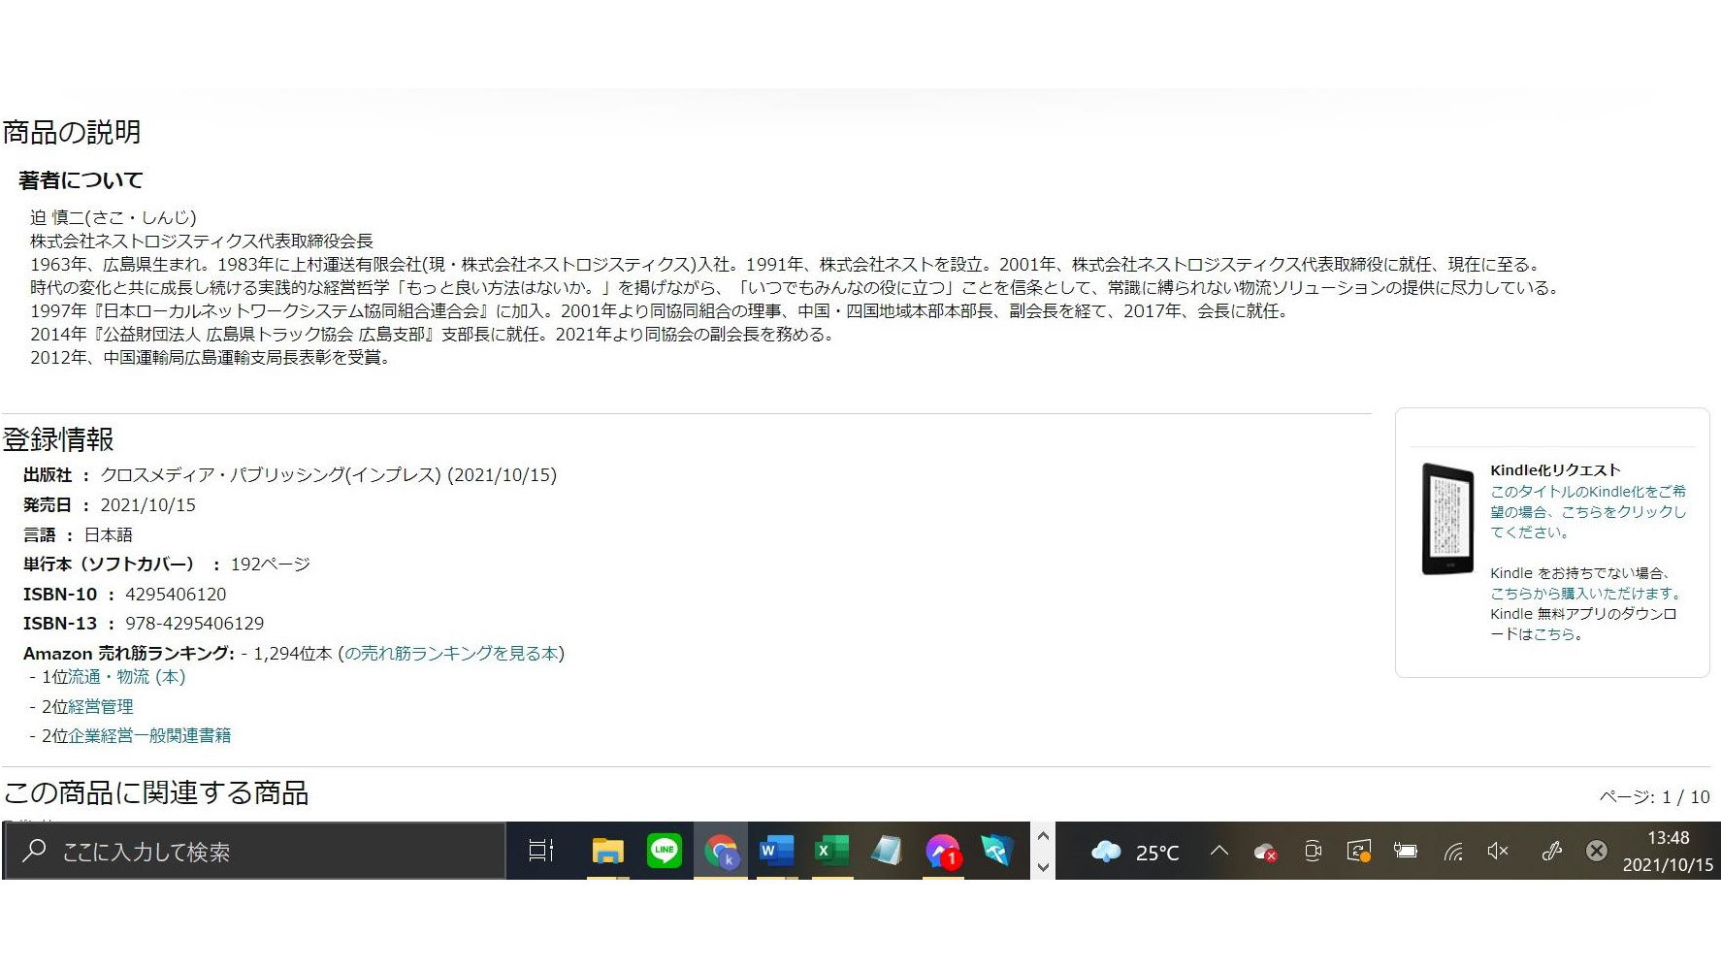Image resolution: width=1721 pixels, height=968 pixels.
Task: Open Messenger with one unread notification
Action: coord(942,851)
